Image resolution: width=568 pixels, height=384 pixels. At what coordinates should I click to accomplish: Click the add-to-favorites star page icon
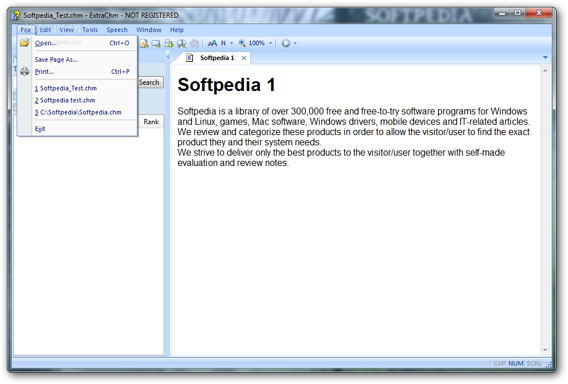pos(144,43)
